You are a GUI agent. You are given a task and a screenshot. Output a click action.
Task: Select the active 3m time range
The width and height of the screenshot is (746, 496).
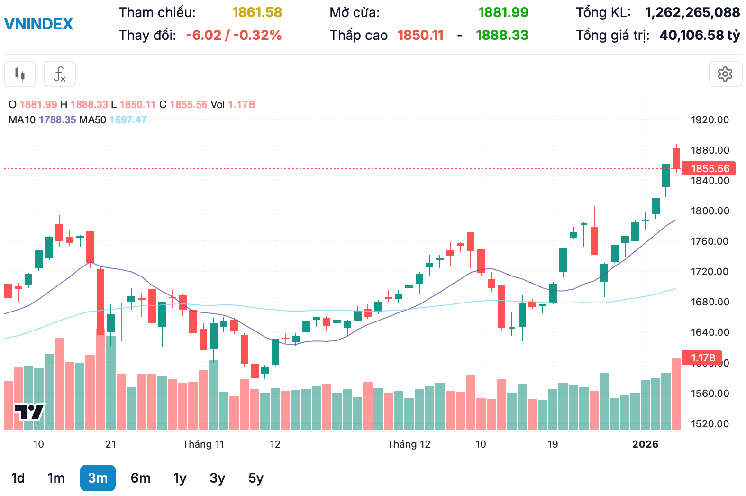[98, 478]
